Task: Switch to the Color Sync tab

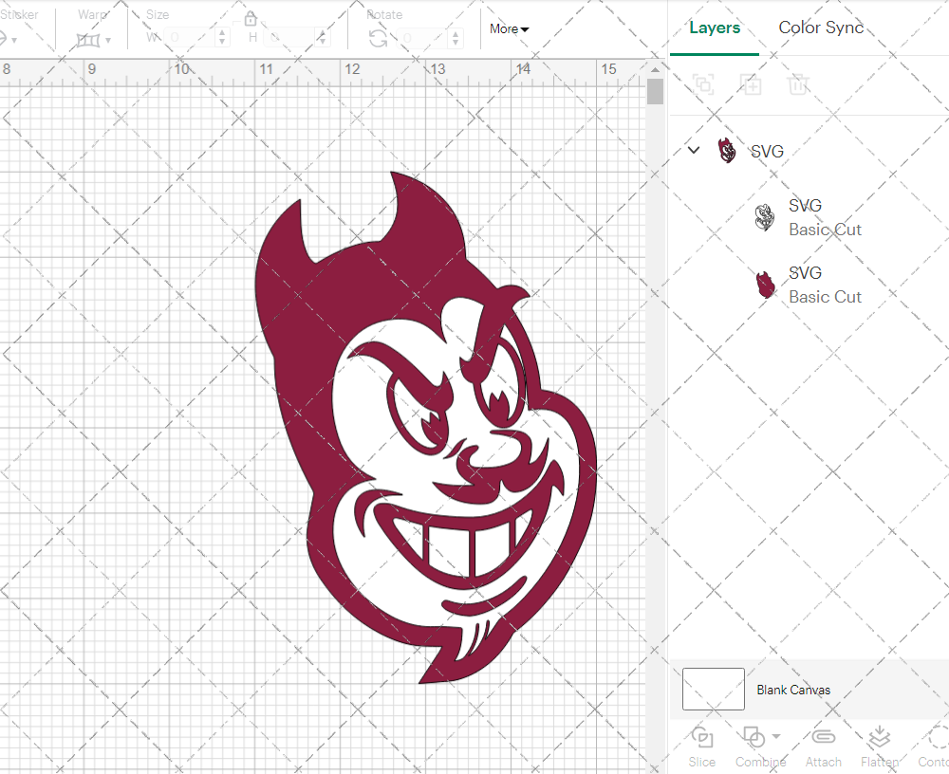Action: click(x=820, y=28)
